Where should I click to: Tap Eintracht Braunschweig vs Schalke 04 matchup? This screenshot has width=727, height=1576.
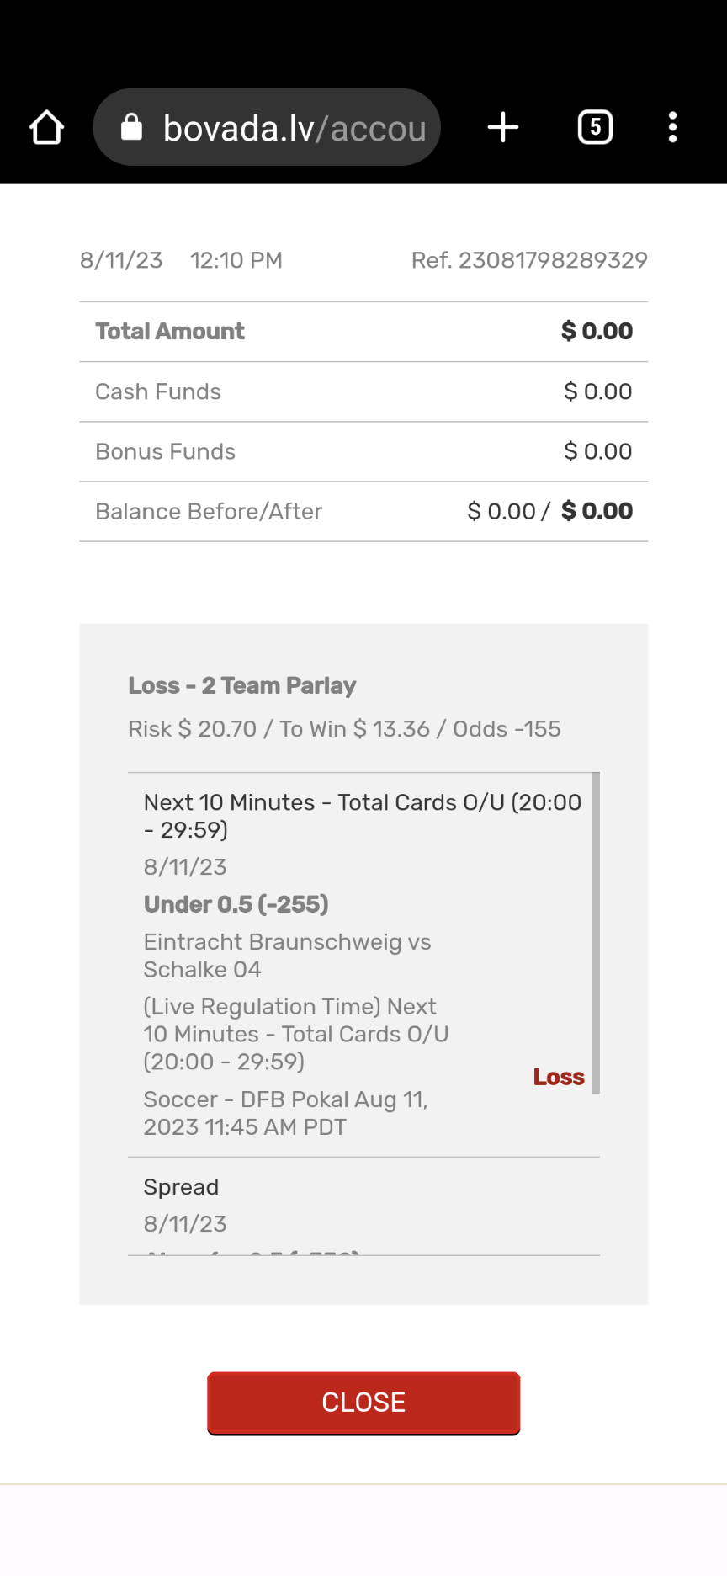click(x=287, y=956)
